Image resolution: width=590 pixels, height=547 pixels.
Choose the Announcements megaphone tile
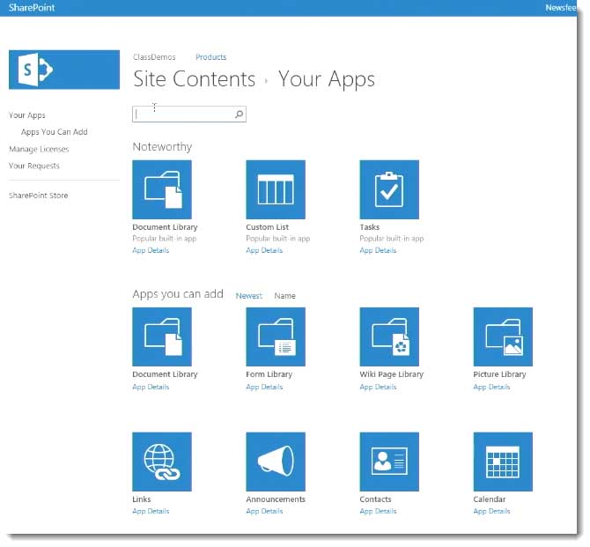coord(276,462)
